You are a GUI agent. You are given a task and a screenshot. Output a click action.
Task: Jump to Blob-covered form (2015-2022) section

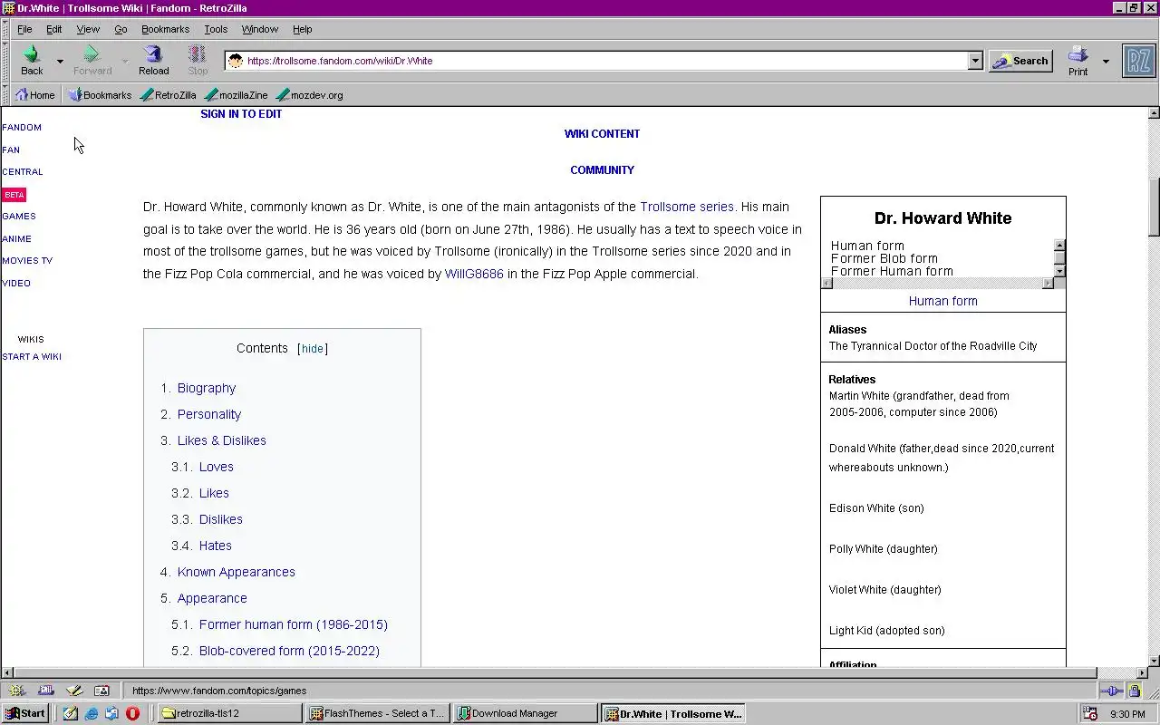click(289, 651)
